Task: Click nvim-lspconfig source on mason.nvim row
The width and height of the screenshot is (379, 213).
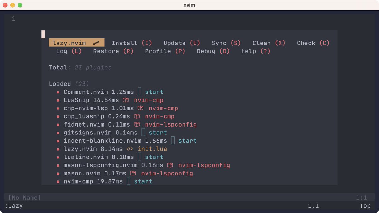Action: coord(167,173)
